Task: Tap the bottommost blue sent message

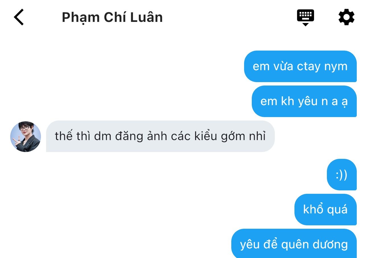Action: (x=294, y=244)
